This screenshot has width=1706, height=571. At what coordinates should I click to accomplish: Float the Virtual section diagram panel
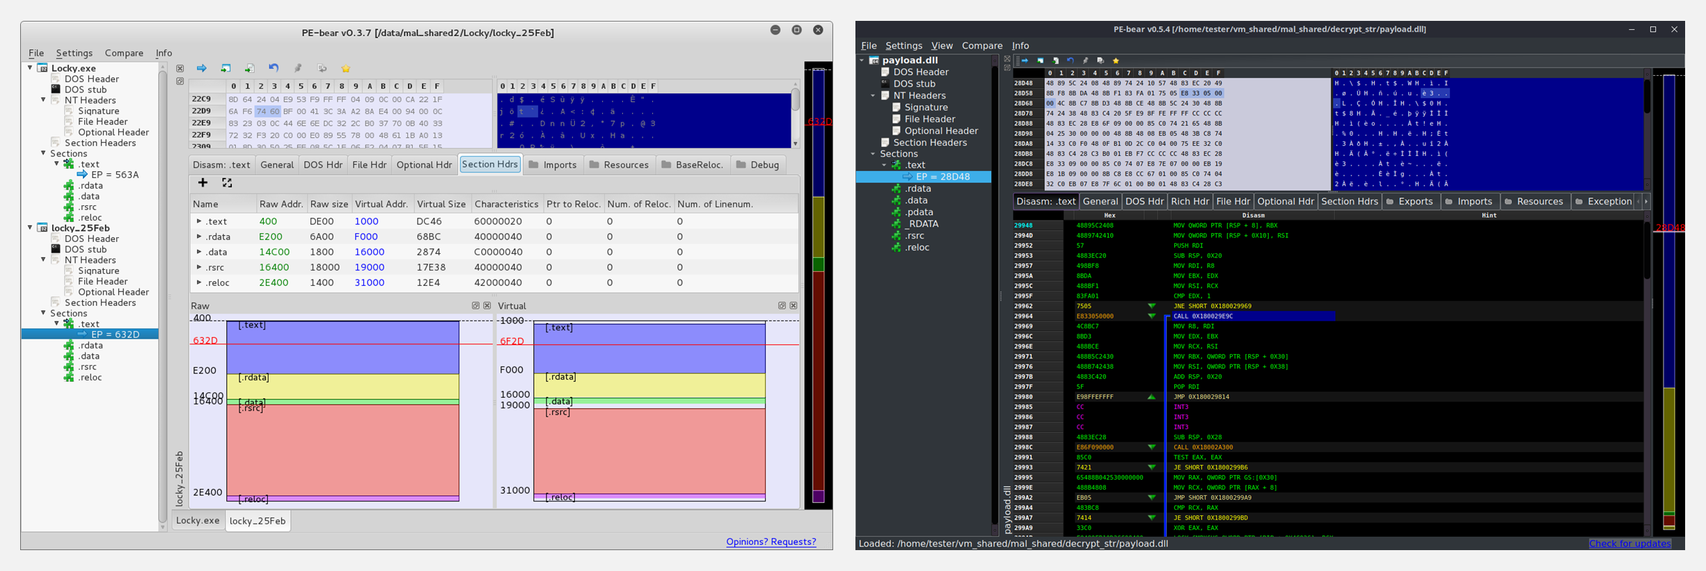[782, 305]
